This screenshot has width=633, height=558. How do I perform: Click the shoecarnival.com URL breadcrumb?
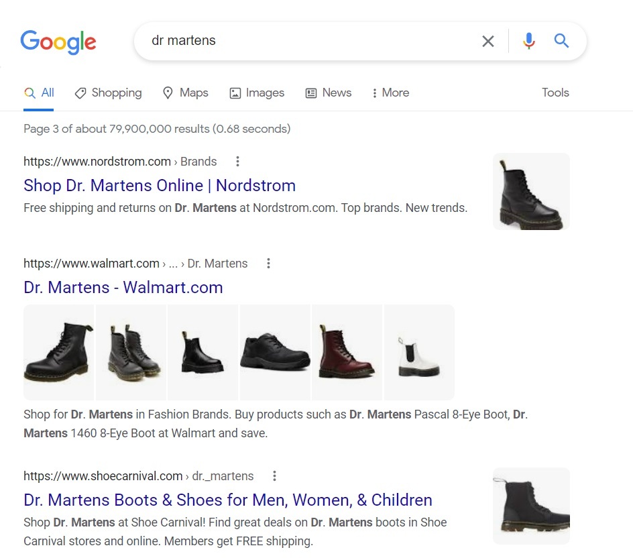tap(138, 476)
